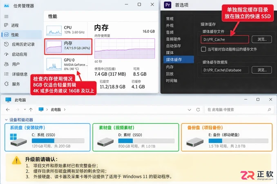277x184 pixels.
Task: Open the E: 备份 (移动硬盘) drive
Action: coord(227,137)
